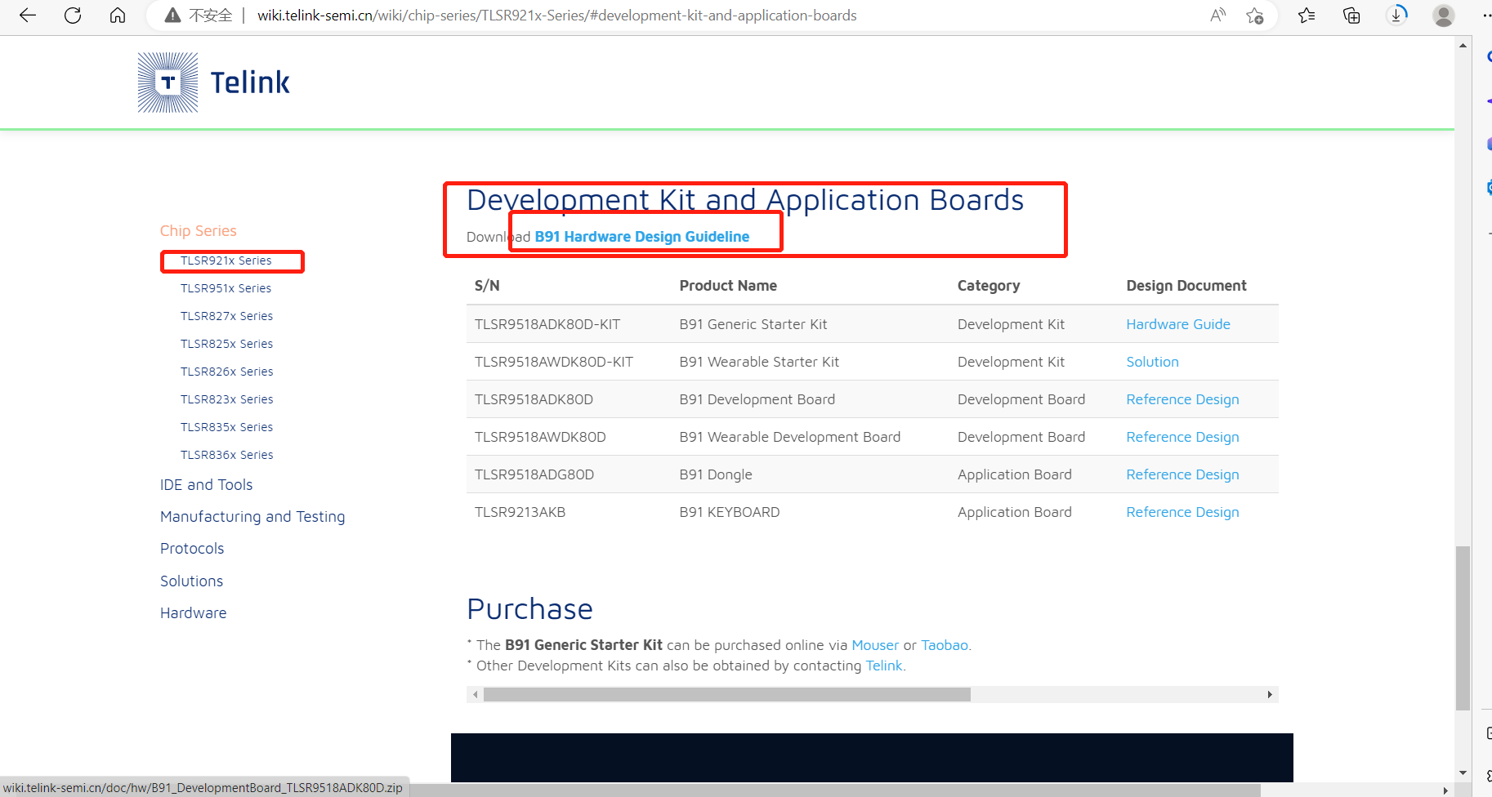Viewport: 1492px width, 797px height.
Task: Open the Hardware sidebar menu item
Action: pyautogui.click(x=193, y=612)
